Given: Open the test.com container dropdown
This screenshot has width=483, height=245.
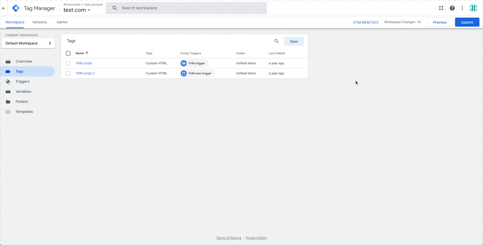Looking at the screenshot, I should pos(77,10).
